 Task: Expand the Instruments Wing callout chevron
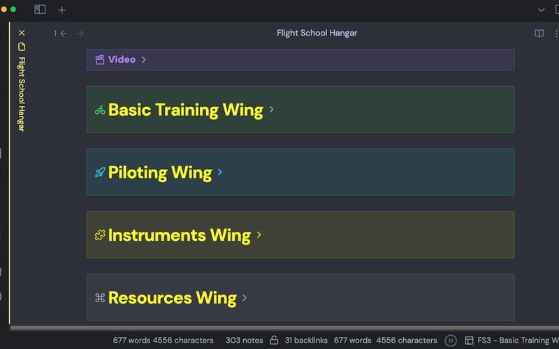tap(259, 235)
